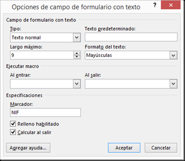Viewport: 185px width, 161px height.
Task: Click the Texto predeterminado: label
Action: pos(110,29)
